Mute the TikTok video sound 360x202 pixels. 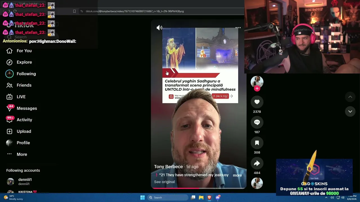click(x=159, y=27)
